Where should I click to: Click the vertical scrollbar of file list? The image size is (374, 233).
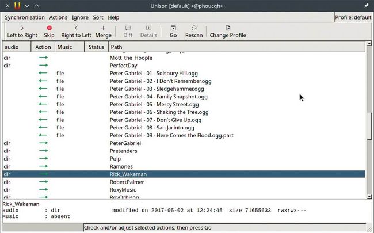pyautogui.click(x=369, y=127)
